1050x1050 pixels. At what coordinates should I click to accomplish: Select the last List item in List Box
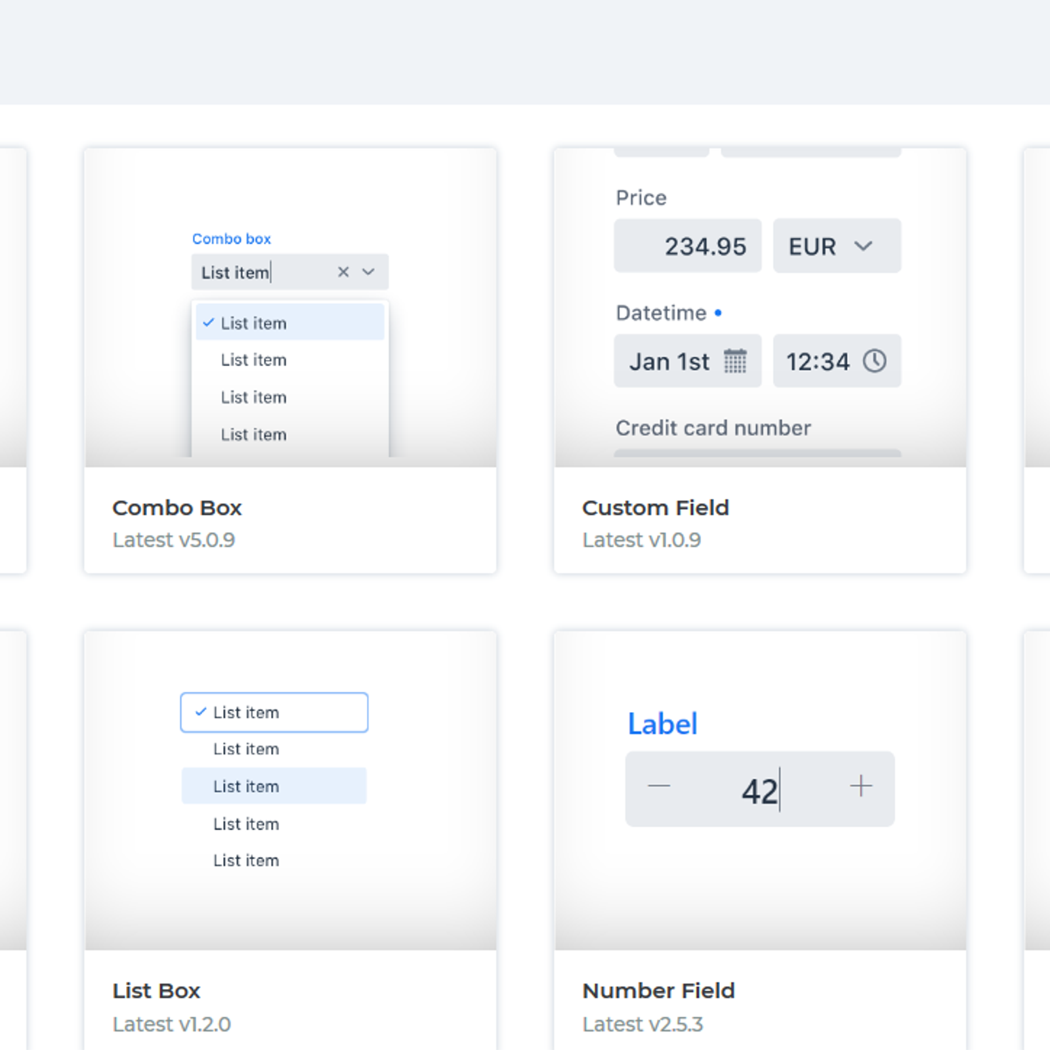point(246,861)
